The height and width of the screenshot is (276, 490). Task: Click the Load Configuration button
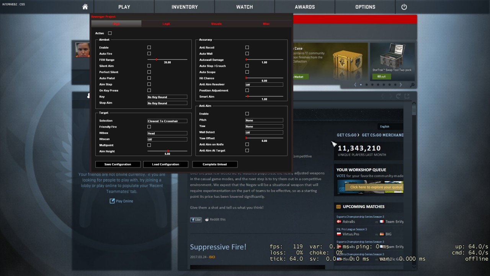coord(166,164)
